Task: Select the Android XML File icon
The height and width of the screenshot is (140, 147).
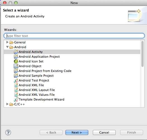Action: point(16,85)
